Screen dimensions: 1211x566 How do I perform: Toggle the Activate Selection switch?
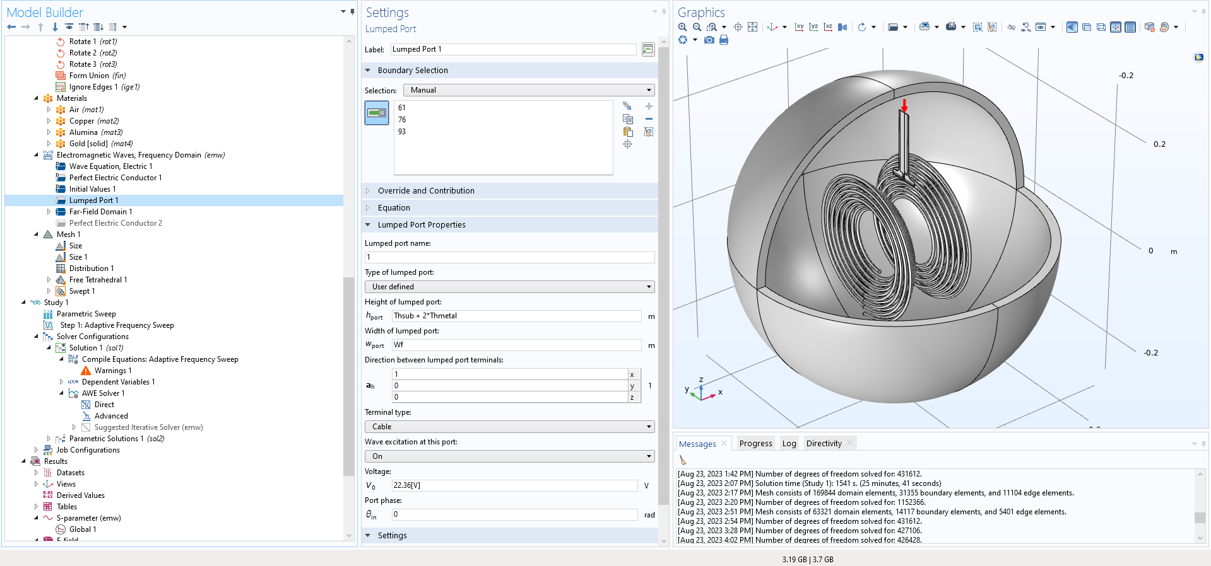377,113
